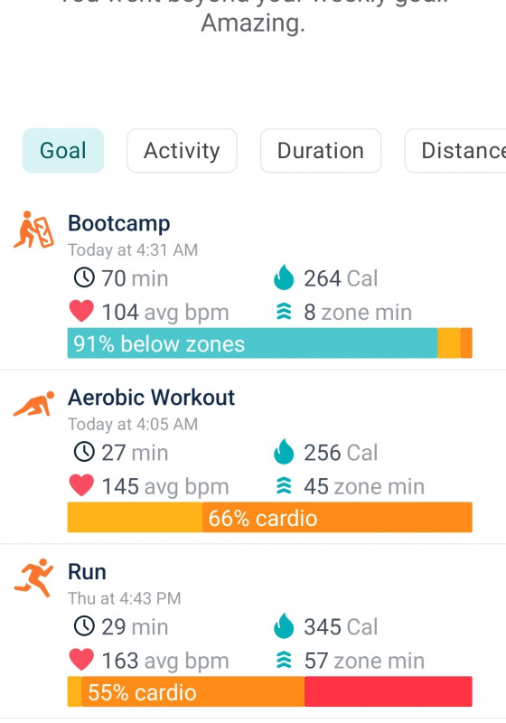This screenshot has height=723, width=506.
Task: Tap the flame icon beside 256 Cal
Action: pyautogui.click(x=284, y=451)
